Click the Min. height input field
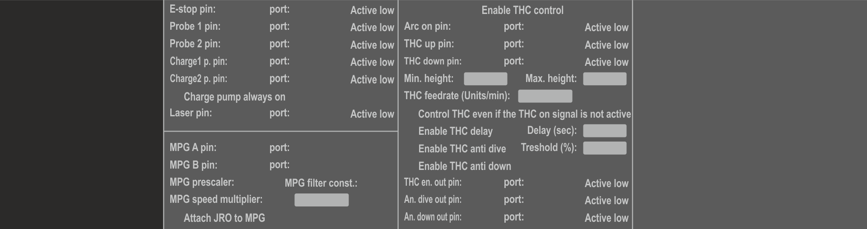 tap(485, 79)
